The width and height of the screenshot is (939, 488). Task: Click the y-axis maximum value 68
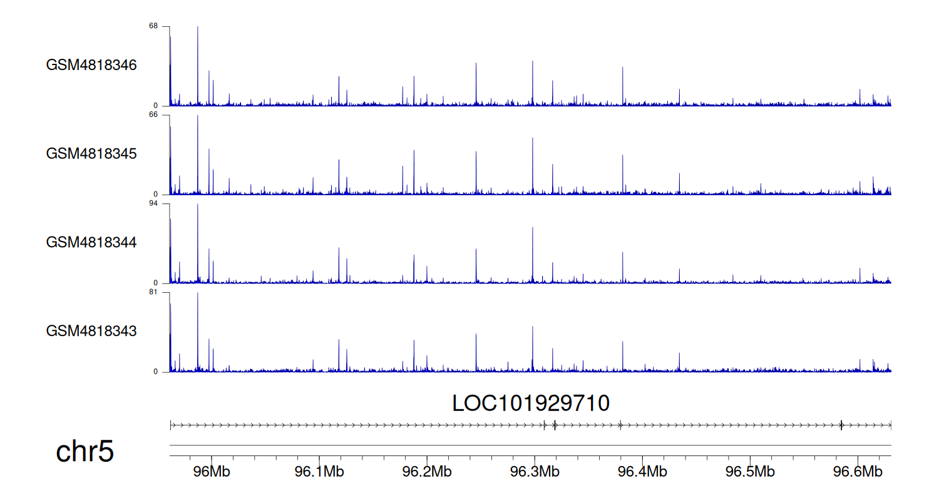(153, 26)
